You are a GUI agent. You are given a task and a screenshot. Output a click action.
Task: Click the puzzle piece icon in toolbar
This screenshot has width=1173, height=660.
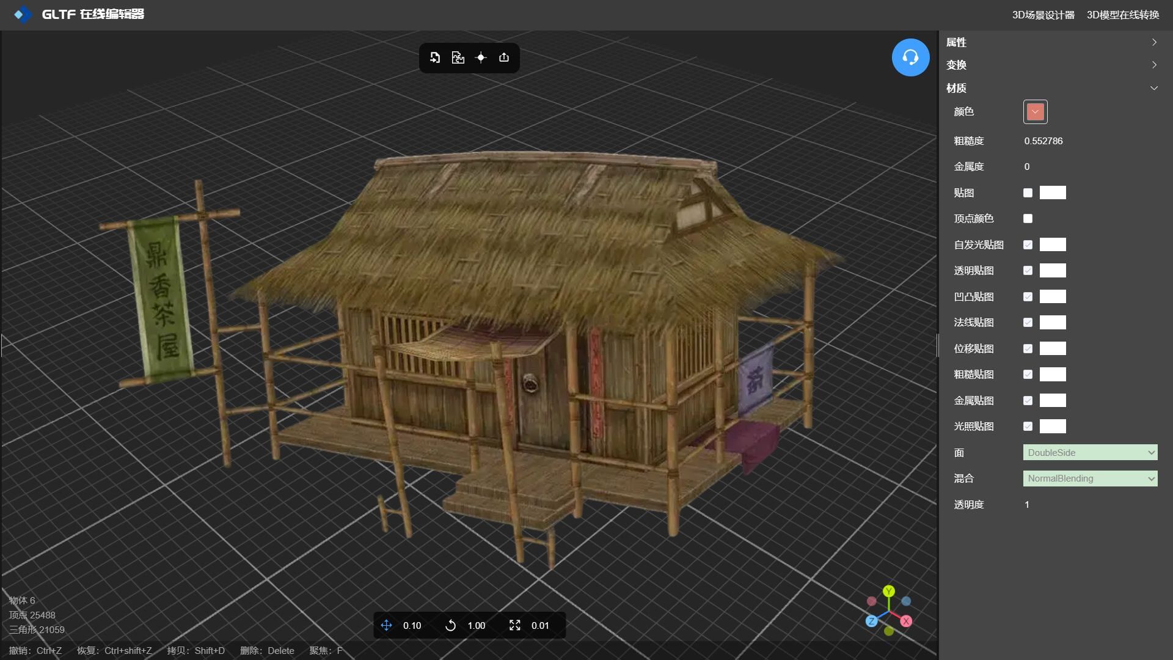458,57
